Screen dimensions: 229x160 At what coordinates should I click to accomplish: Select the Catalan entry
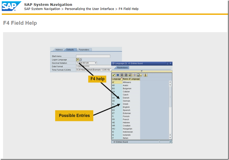coord(126,92)
